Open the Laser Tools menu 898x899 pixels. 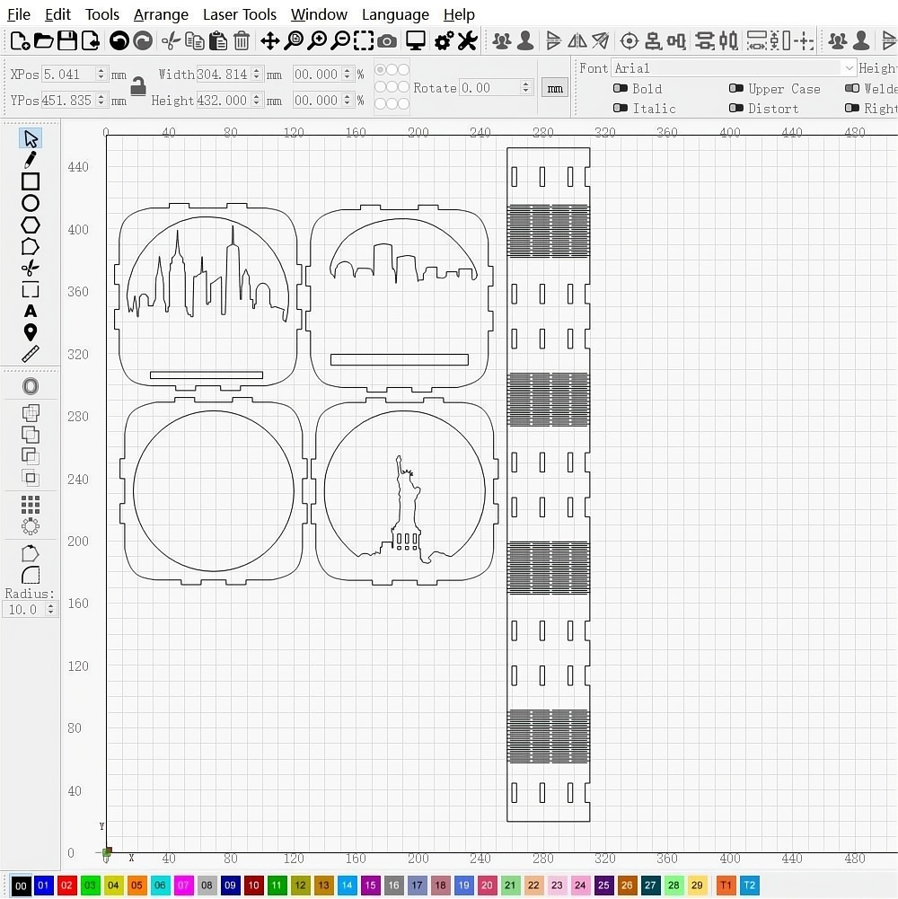coord(240,14)
